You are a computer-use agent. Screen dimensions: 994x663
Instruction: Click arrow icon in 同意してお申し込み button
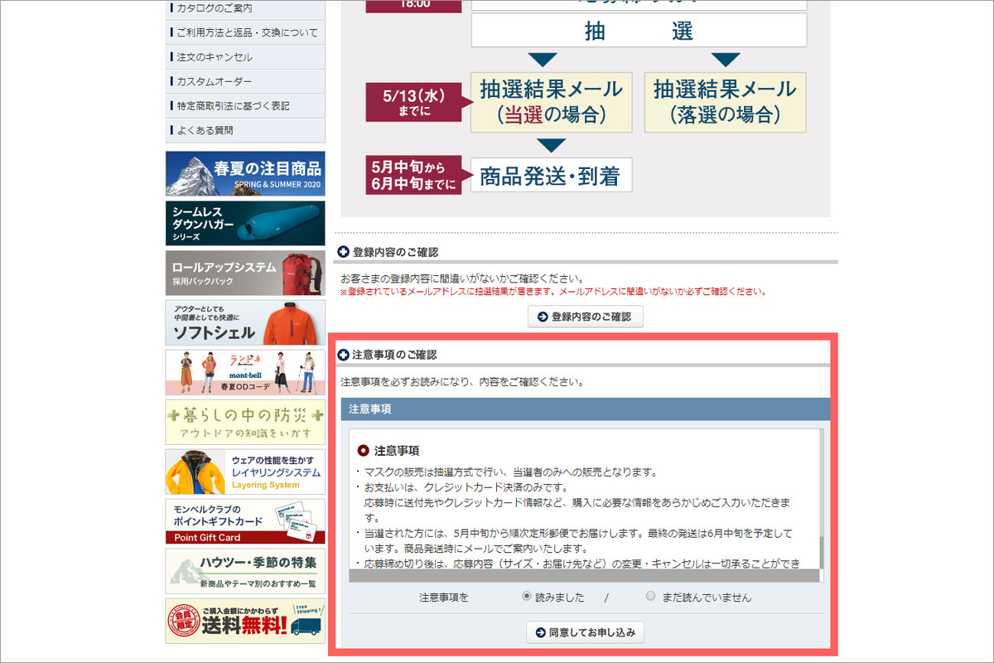coord(541,632)
